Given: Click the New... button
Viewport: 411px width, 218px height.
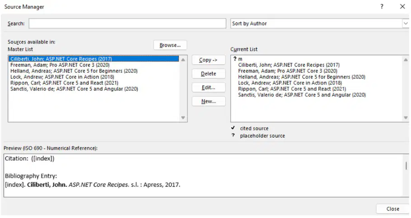Looking at the screenshot, I should point(208,101).
